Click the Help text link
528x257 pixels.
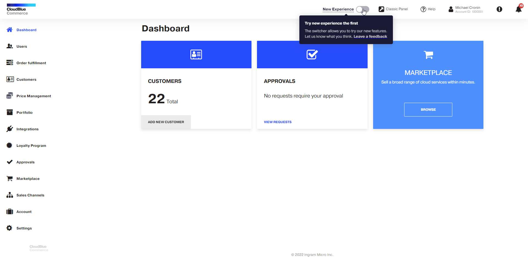(431, 9)
